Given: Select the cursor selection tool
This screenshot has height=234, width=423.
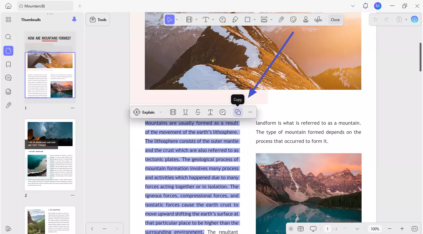Looking at the screenshot, I should point(169,19).
